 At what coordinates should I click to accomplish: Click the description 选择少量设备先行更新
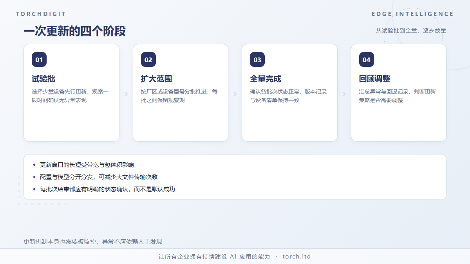coord(70,96)
